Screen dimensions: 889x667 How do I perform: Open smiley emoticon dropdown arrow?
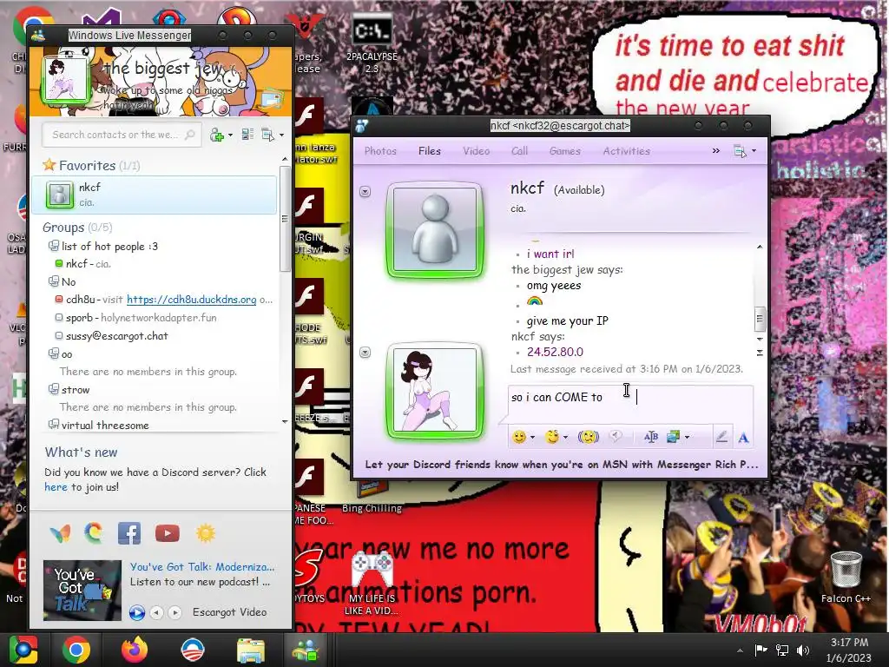532,438
